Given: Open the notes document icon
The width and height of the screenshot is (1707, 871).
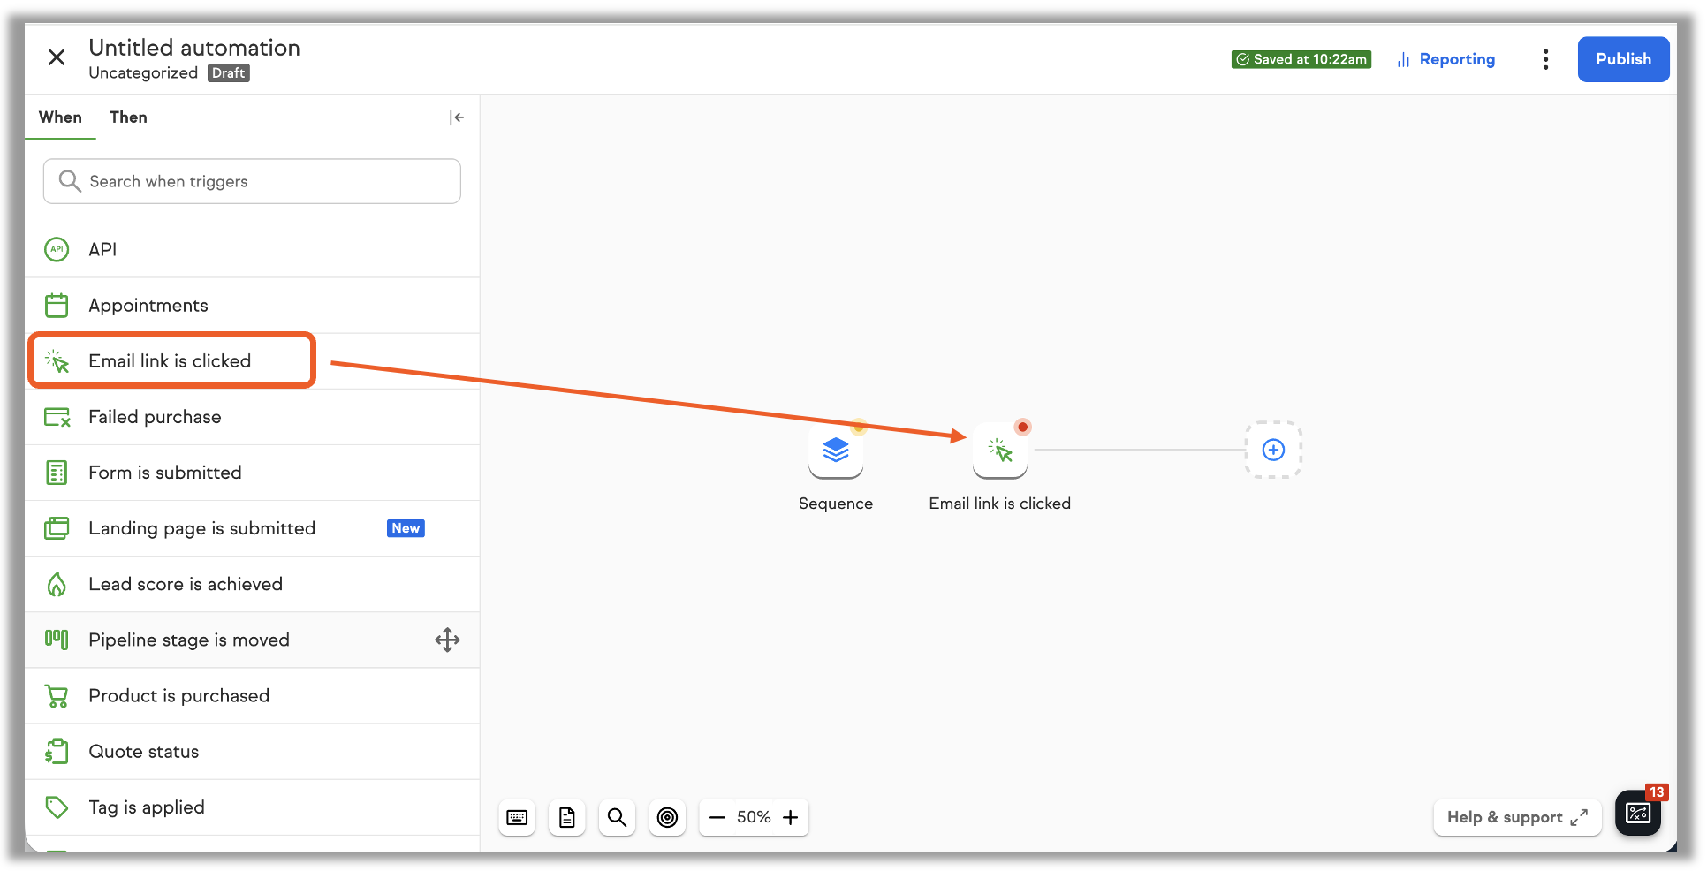Looking at the screenshot, I should (567, 817).
